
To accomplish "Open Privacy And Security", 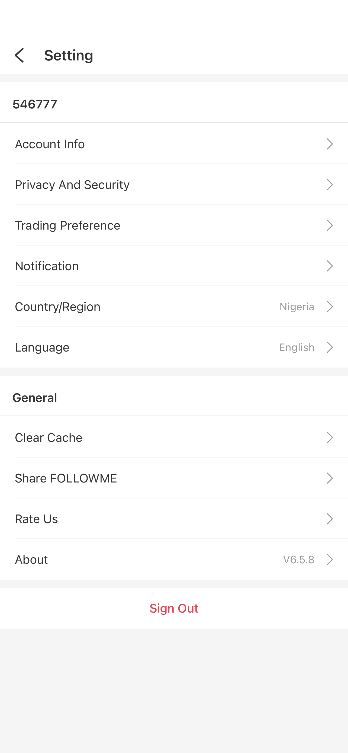I will (174, 184).
